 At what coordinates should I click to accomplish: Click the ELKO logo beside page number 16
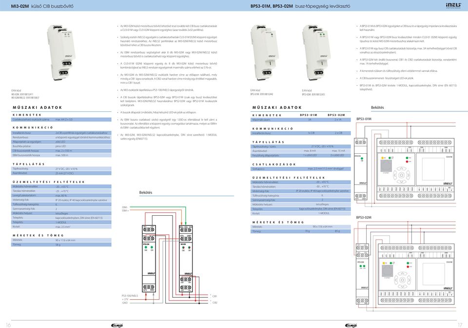click(x=117, y=325)
